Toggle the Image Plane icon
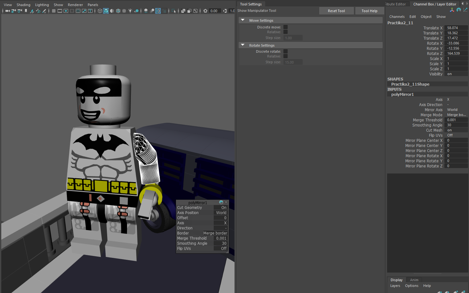The image size is (469, 293). 32,11
